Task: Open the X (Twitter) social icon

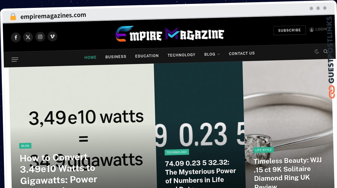Action: click(28, 37)
